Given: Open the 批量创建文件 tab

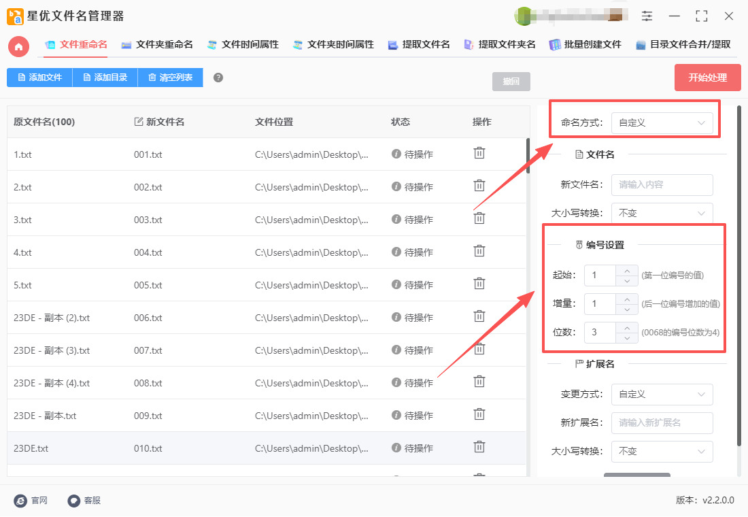Looking at the screenshot, I should [x=585, y=45].
